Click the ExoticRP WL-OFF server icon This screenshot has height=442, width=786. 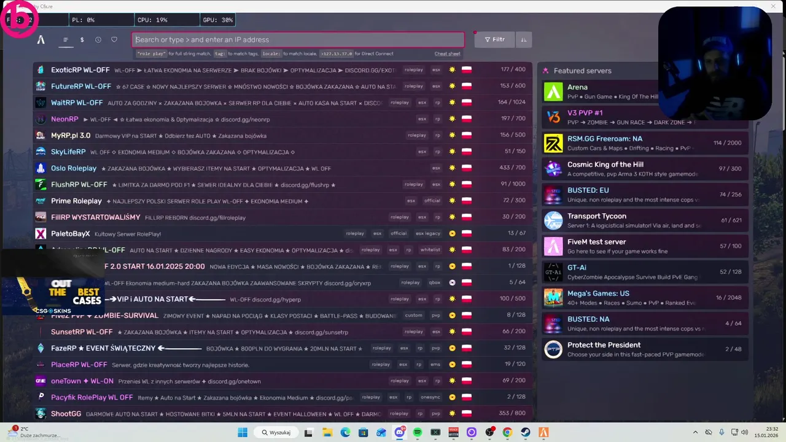tap(41, 70)
